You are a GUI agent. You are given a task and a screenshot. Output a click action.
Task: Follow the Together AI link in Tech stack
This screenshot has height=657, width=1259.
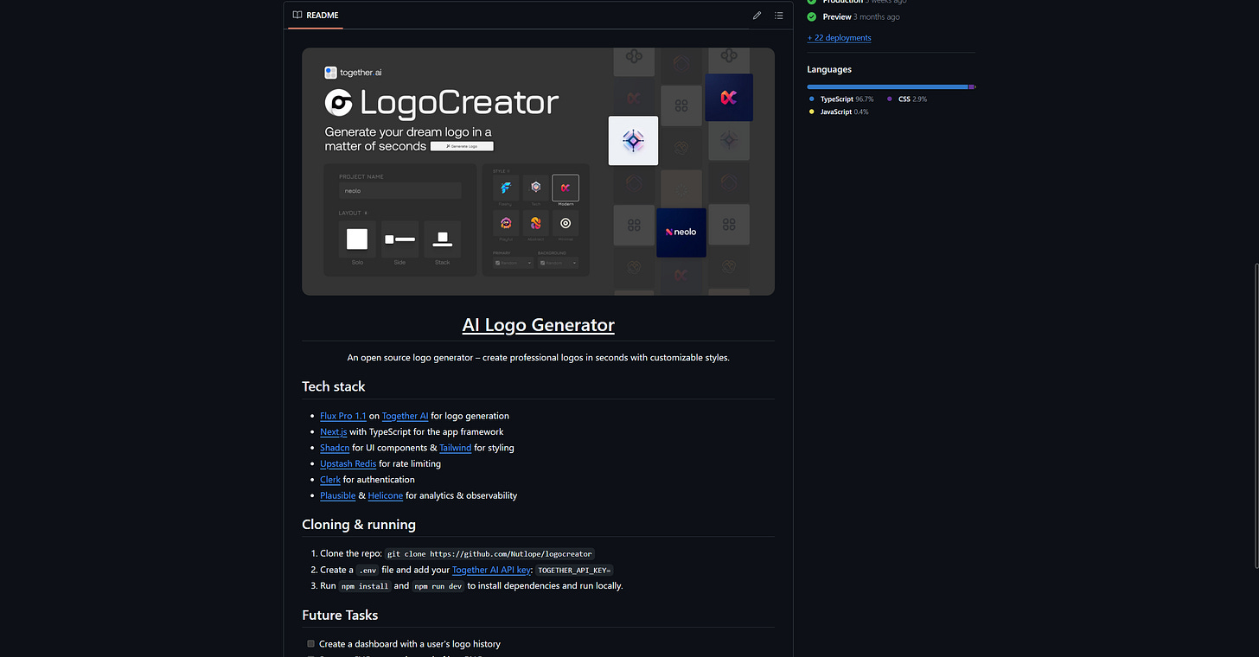(405, 416)
